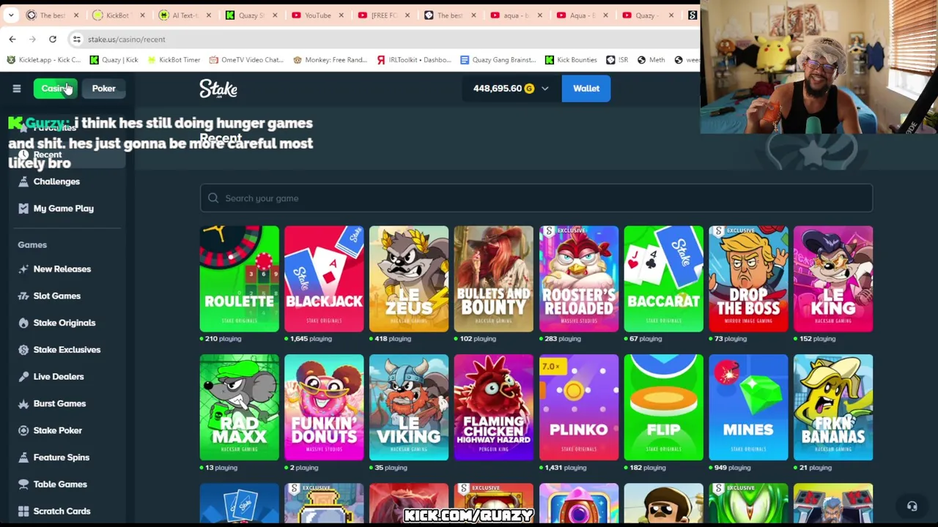The height and width of the screenshot is (527, 938).
Task: Open Rooster's Reloaded game thumbnail
Action: click(x=578, y=279)
